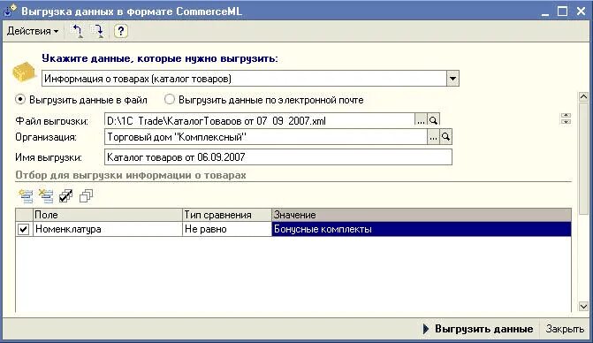Toggle the Номенклатура filter checkbox
The image size is (593, 343).
point(24,229)
